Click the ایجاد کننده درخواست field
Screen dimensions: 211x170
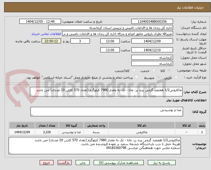click(118, 34)
